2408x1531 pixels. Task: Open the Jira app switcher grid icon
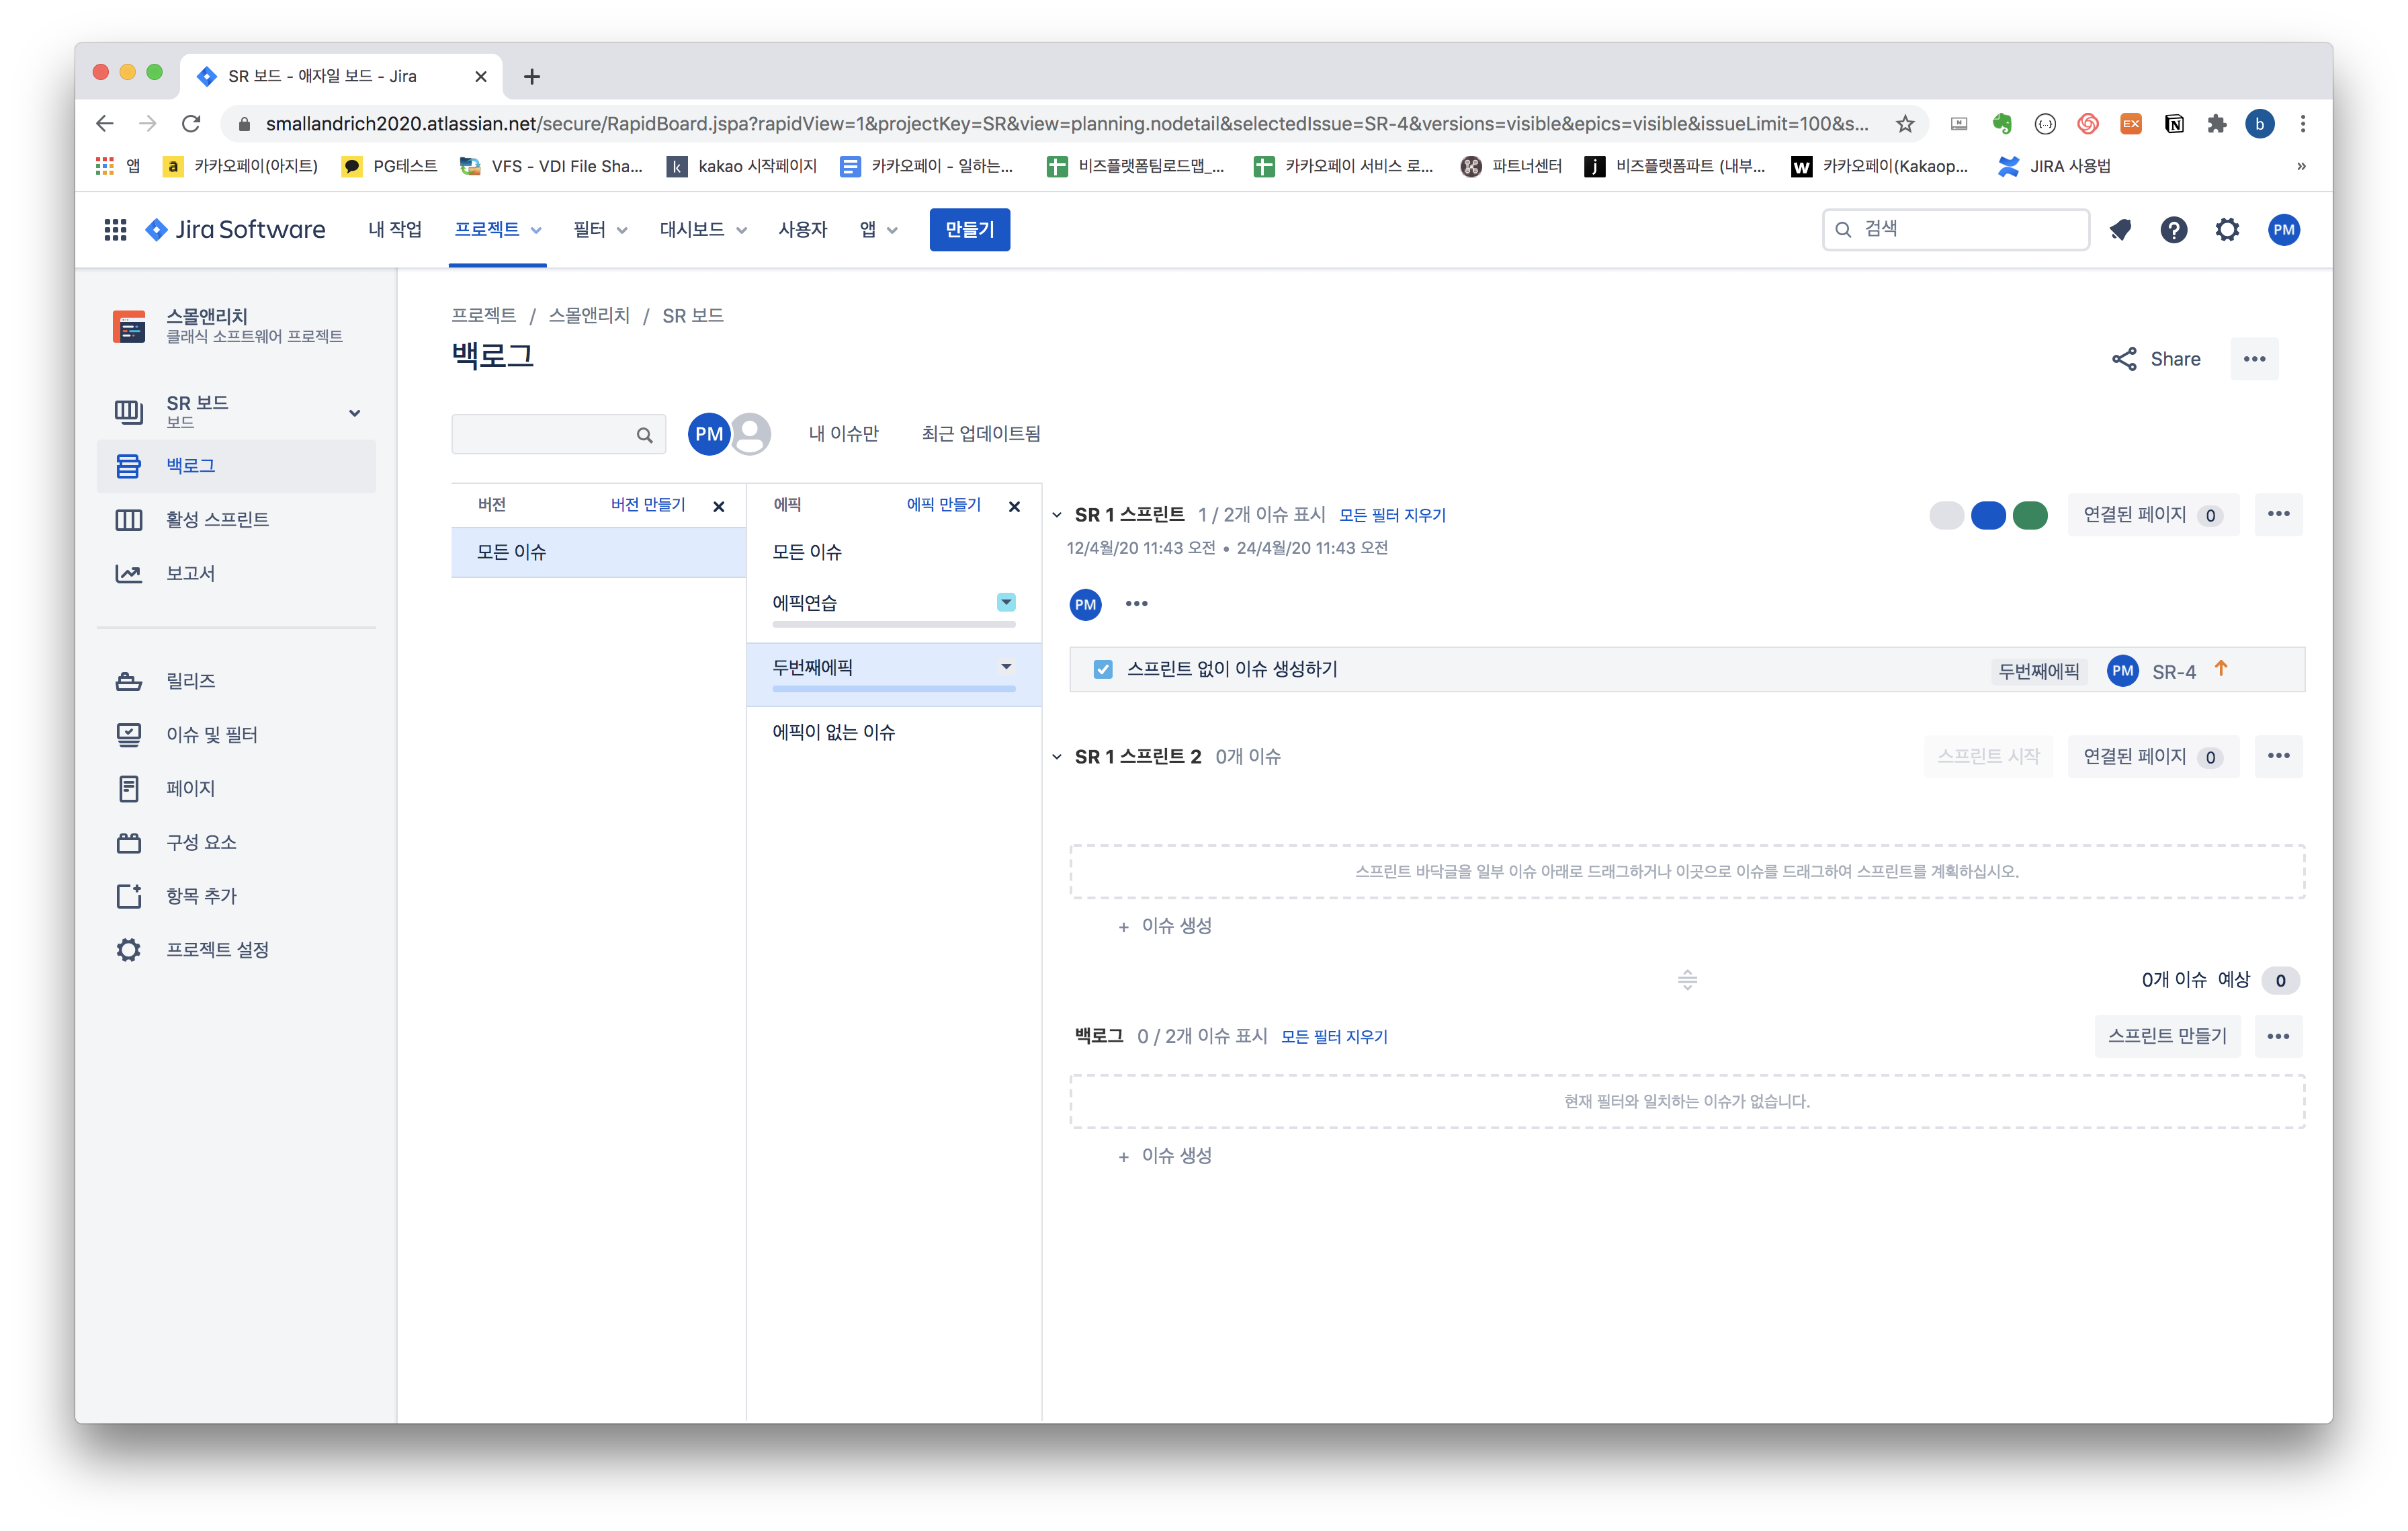[x=115, y=230]
